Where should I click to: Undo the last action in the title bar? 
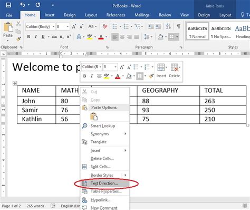coord(23,5)
